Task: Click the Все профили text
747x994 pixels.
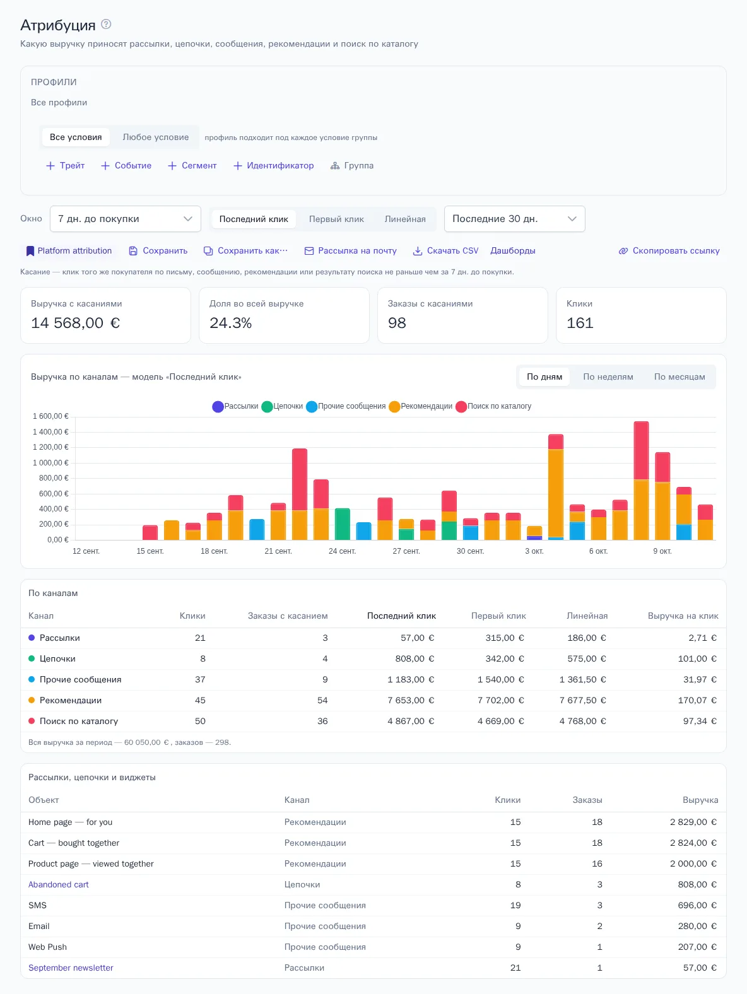Action: [59, 103]
